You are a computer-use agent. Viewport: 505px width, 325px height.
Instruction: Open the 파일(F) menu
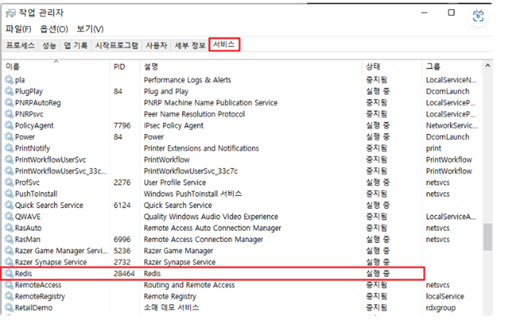coord(18,29)
